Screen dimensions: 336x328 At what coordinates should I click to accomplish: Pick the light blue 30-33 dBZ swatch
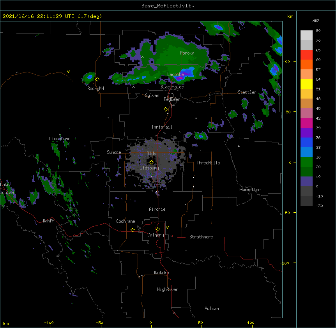[x=306, y=152]
